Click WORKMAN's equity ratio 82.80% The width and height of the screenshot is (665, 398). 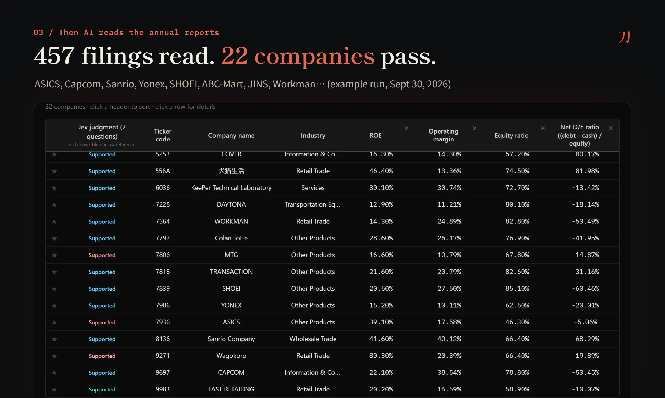[x=517, y=221]
